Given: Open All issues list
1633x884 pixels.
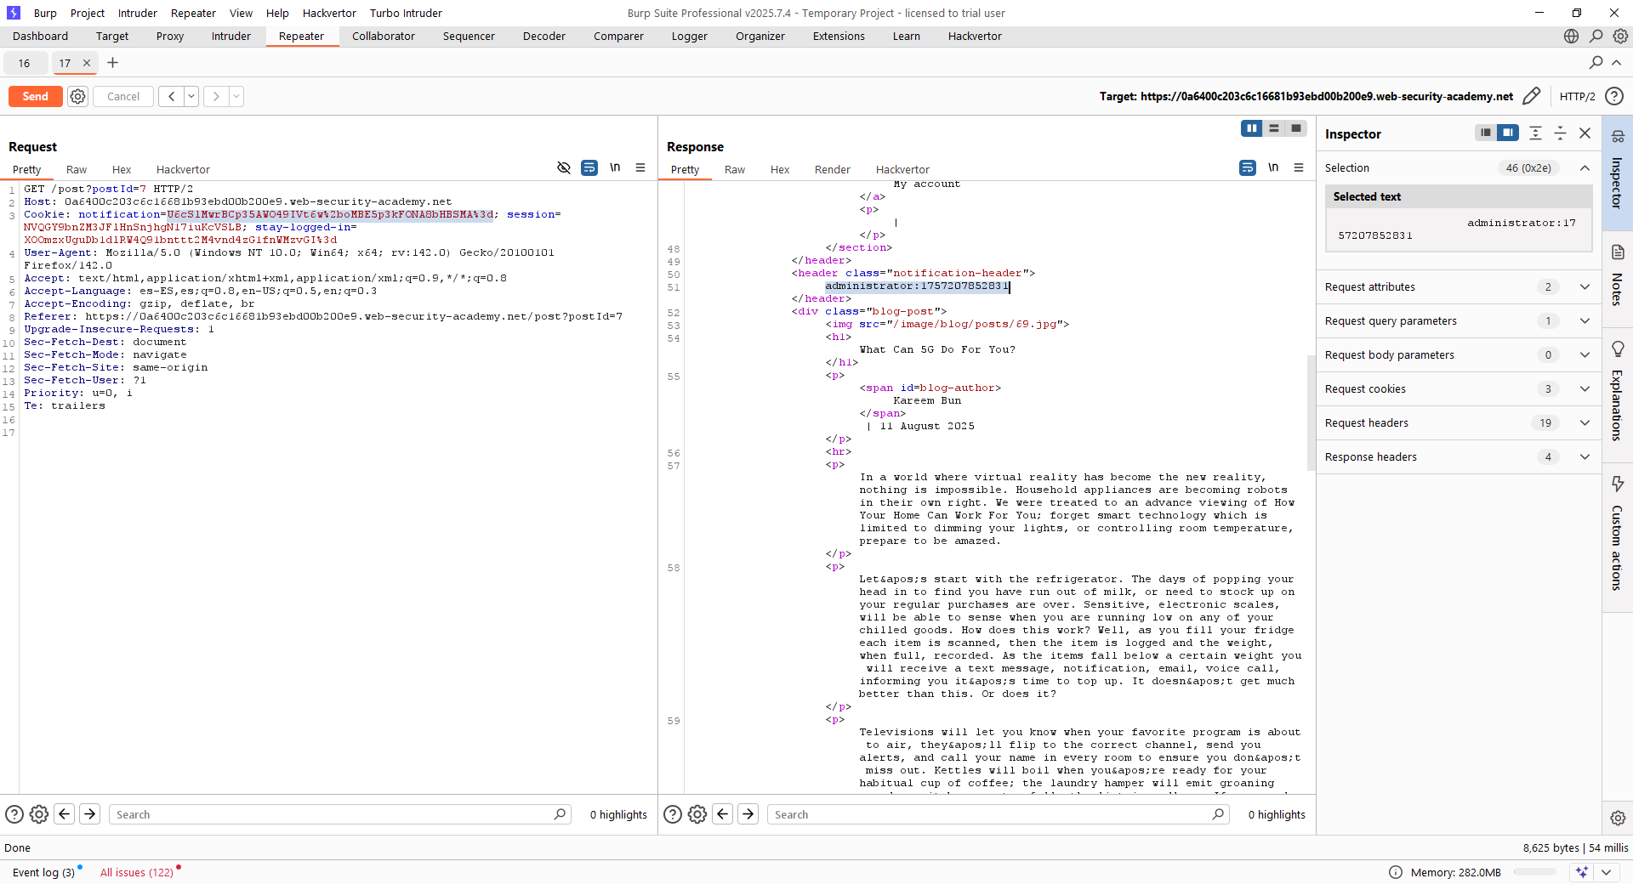Looking at the screenshot, I should 136,872.
